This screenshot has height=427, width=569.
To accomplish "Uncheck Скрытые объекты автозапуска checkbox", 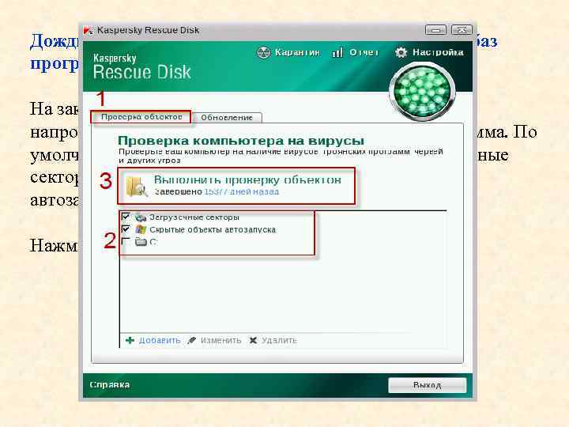I will tap(126, 229).
